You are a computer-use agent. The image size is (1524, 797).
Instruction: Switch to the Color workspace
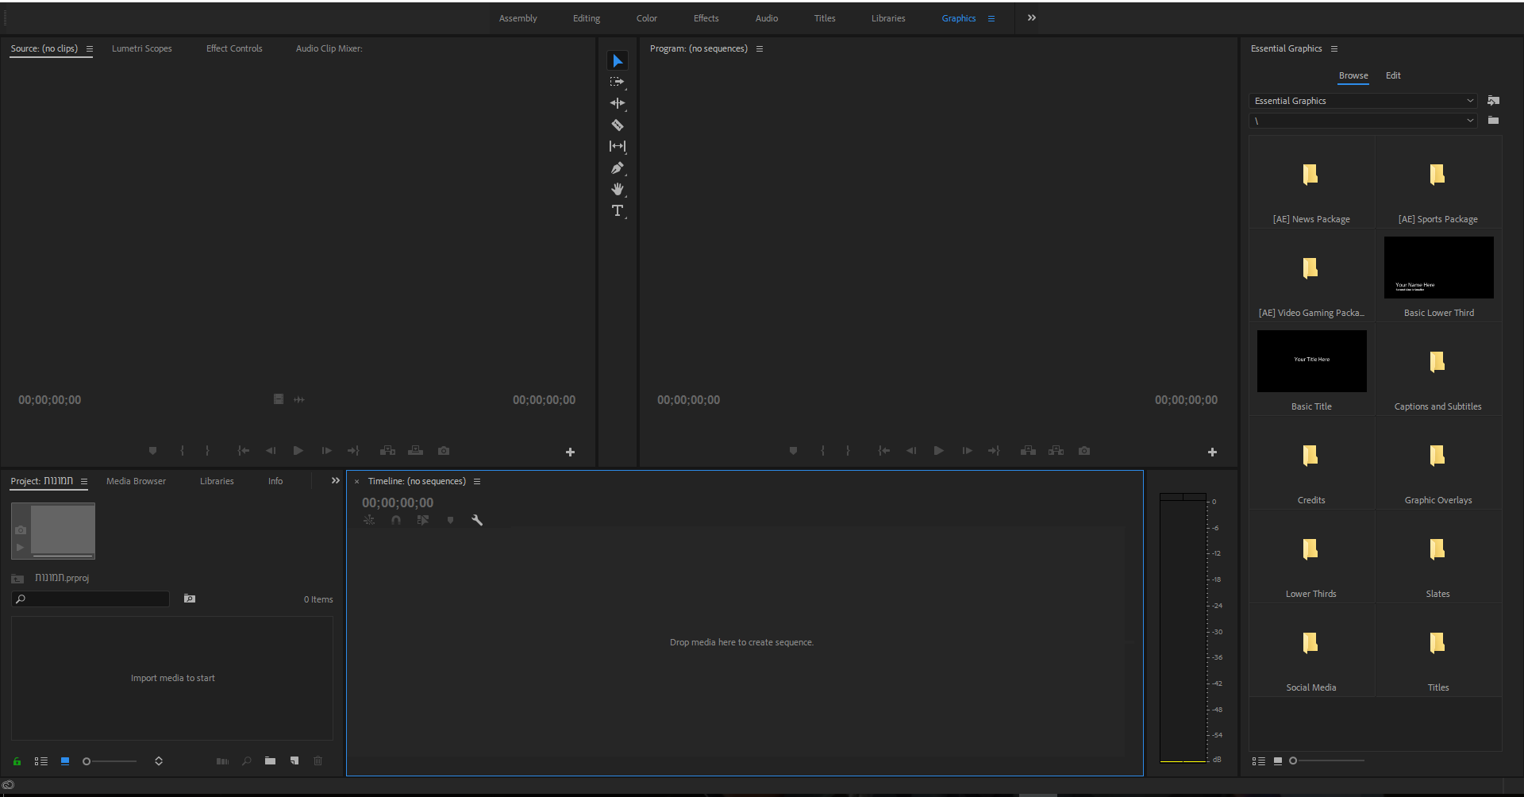coord(647,18)
